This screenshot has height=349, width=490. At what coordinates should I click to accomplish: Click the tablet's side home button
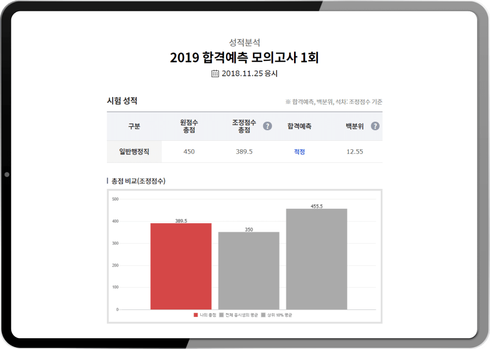click(7, 175)
